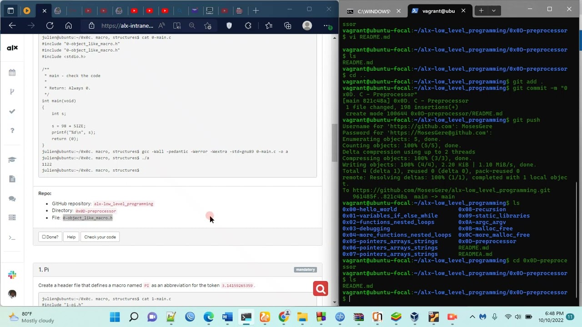
Task: Open the weather widget on taskbar
Action: point(32,317)
